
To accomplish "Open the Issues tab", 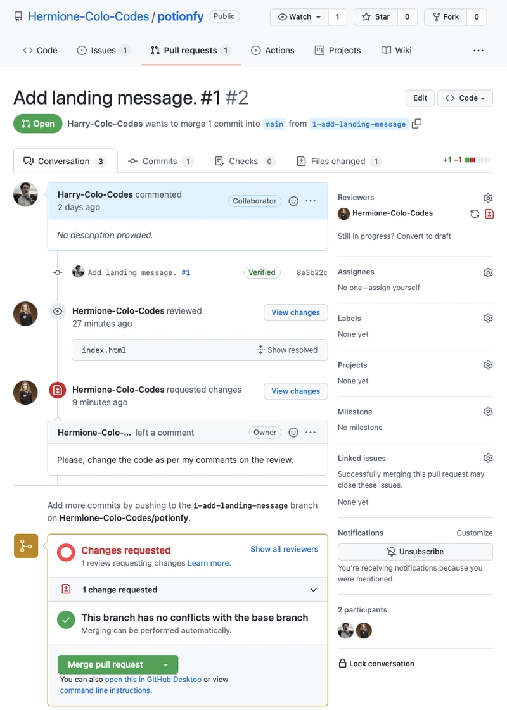I will pyautogui.click(x=103, y=50).
